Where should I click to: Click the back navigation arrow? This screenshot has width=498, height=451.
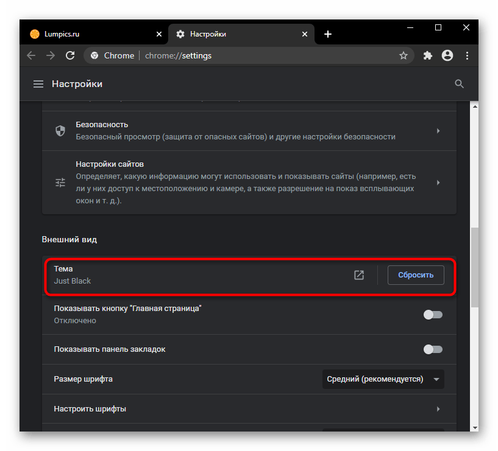click(x=31, y=55)
